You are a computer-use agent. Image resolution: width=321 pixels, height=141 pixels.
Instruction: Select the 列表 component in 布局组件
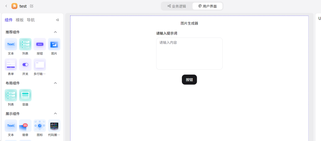tap(11, 95)
